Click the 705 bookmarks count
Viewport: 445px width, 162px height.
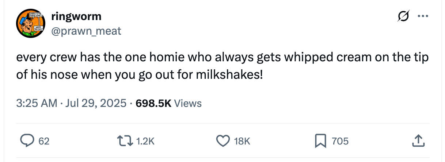[x=340, y=141]
